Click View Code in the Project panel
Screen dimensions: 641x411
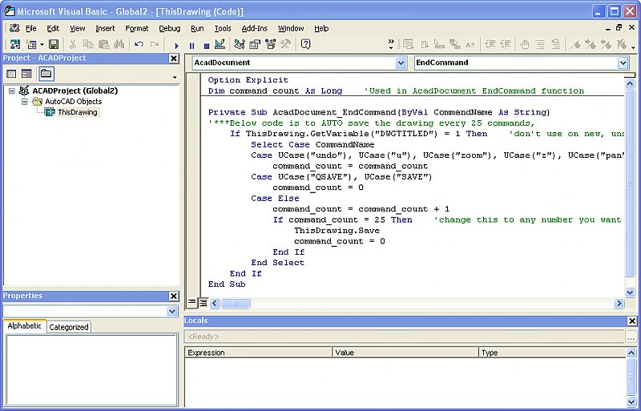[x=11, y=74]
